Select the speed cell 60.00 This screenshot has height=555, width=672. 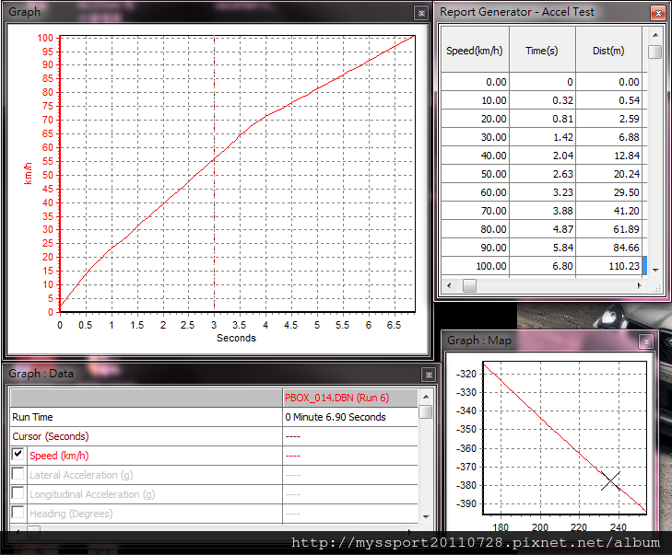tap(475, 192)
